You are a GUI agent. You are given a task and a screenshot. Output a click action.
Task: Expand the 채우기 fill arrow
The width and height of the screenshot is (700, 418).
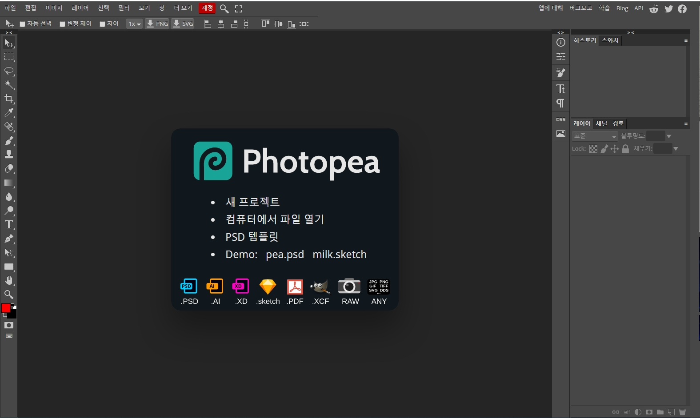coord(676,149)
